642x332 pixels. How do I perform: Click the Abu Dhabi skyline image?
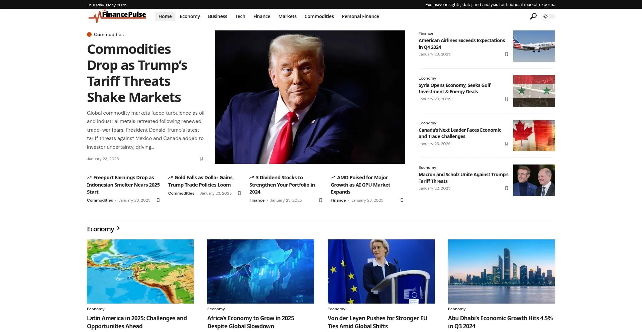(502, 271)
